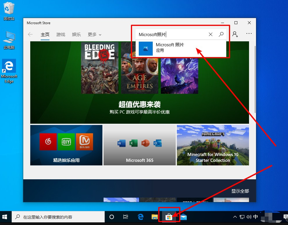Viewport: 288px width, 225px height.
Task: Open File Explorer from taskbar
Action: [x=155, y=217]
